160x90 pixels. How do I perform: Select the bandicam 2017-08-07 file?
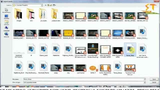[x=19, y=55]
